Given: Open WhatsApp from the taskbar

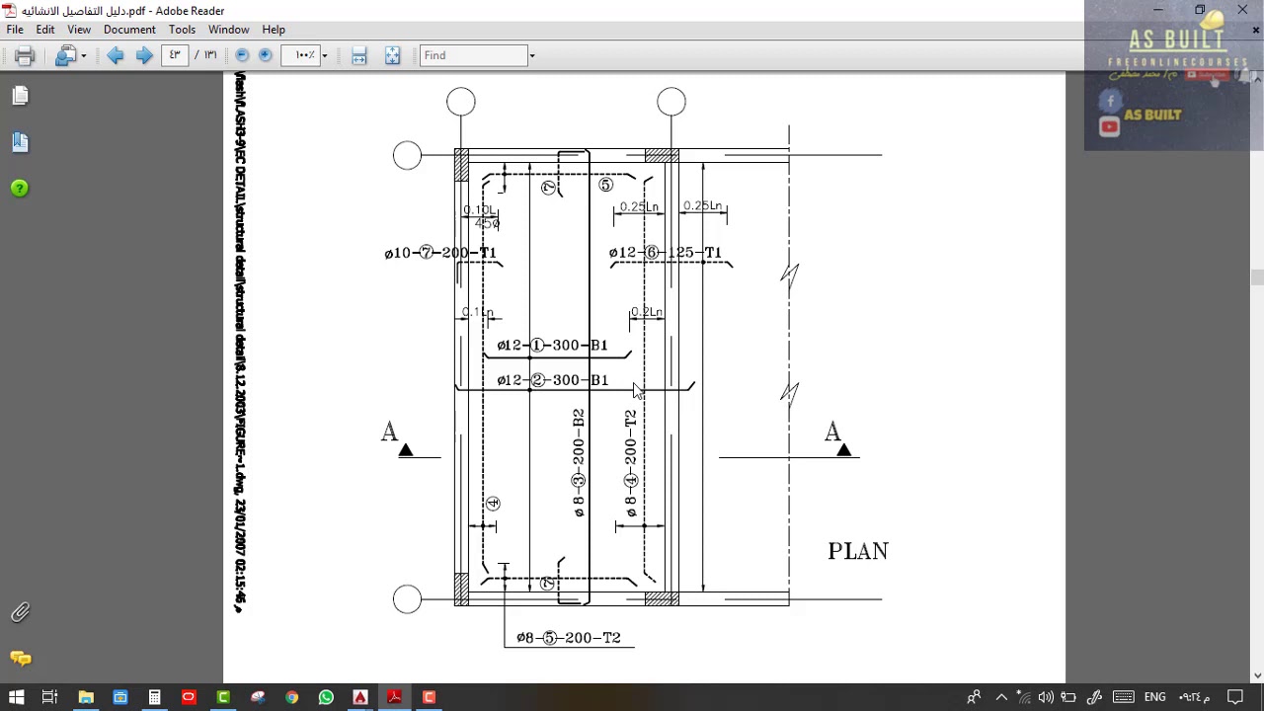Looking at the screenshot, I should [x=326, y=697].
